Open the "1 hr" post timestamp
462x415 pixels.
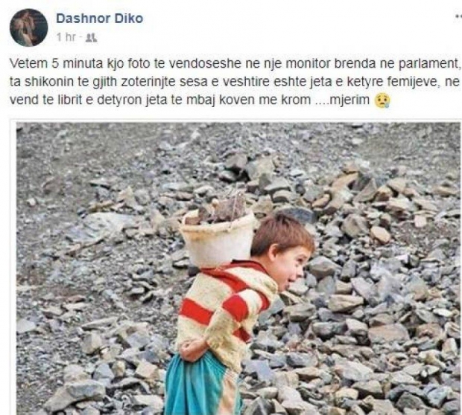point(66,37)
